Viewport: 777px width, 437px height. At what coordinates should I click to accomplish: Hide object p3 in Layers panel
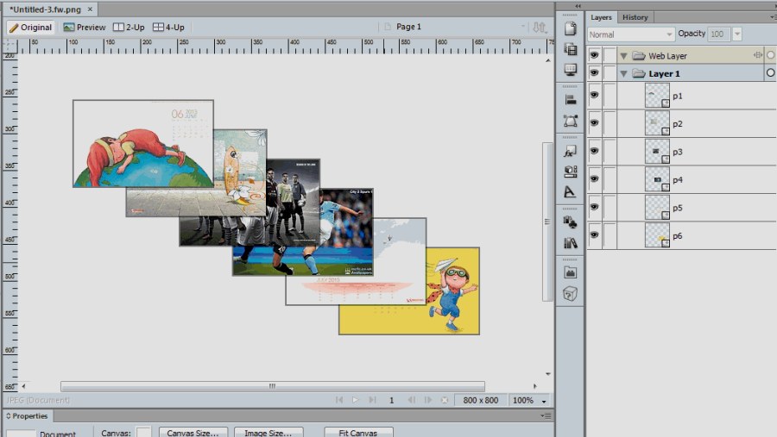coord(594,151)
